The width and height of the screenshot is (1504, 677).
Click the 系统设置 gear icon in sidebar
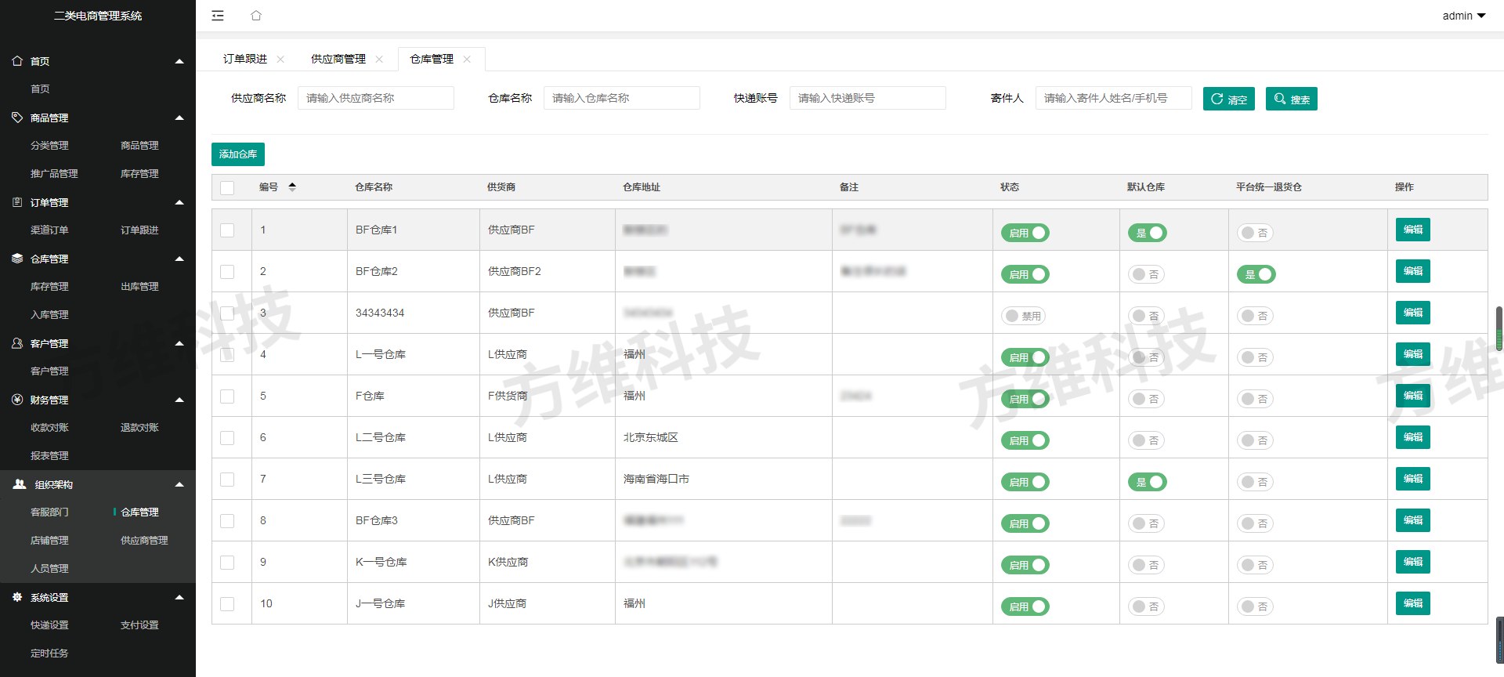(17, 597)
